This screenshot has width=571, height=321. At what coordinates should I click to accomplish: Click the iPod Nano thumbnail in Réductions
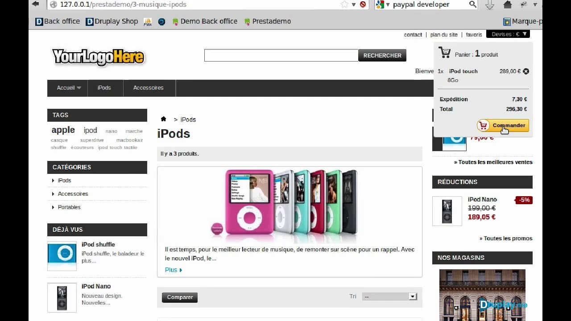pos(447,211)
